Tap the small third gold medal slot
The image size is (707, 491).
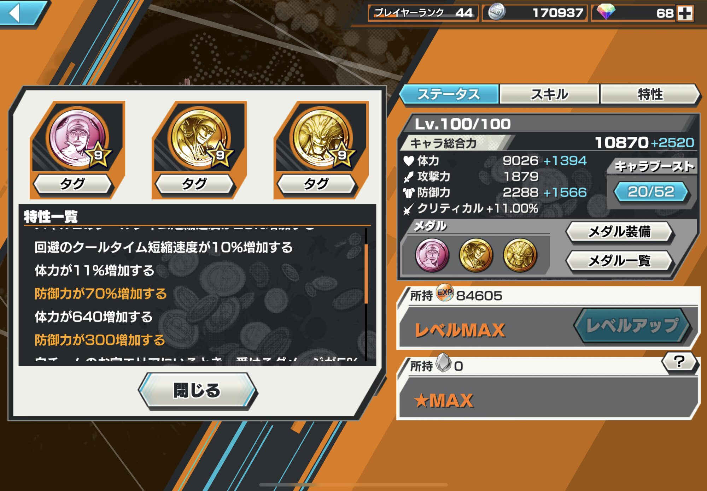pos(520,255)
